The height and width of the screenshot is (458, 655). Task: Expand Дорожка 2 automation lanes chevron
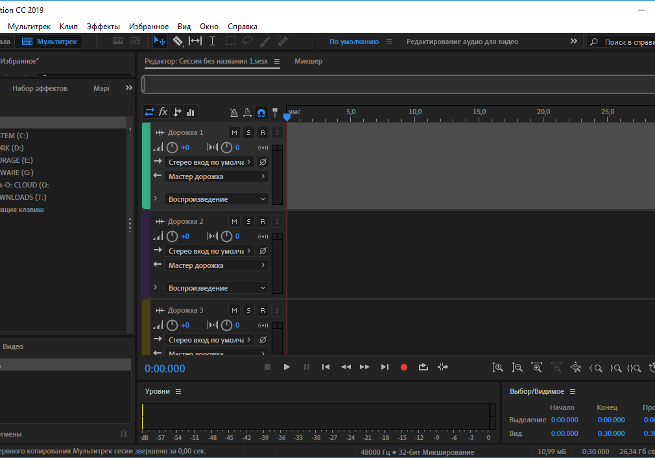(156, 287)
